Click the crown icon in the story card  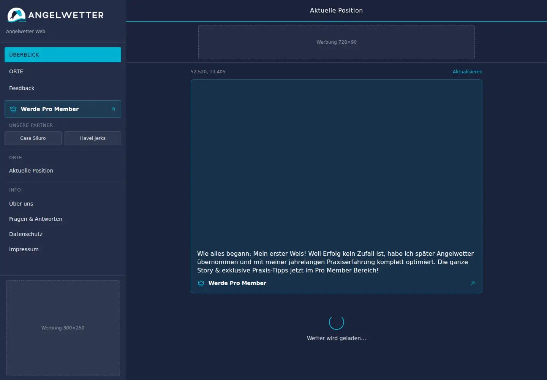pos(201,283)
